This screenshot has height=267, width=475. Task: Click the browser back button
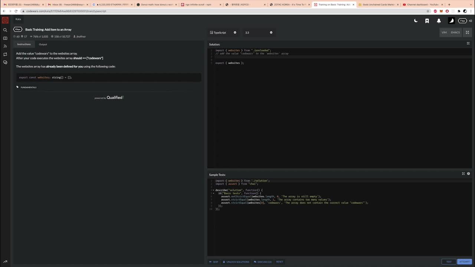coord(4,11)
